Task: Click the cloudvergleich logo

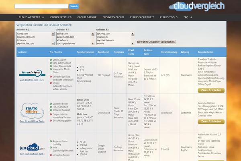Action: (x=197, y=6)
